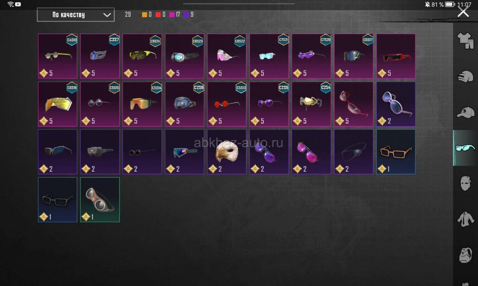This screenshot has width=478, height=286.
Task: Open the backpack category sidebar icon
Action: pos(465,255)
